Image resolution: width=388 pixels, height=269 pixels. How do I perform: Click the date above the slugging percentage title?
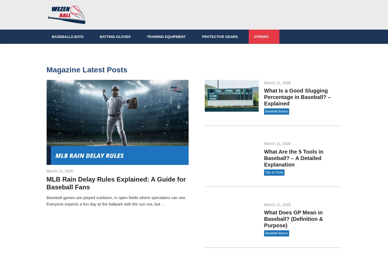tap(277, 83)
